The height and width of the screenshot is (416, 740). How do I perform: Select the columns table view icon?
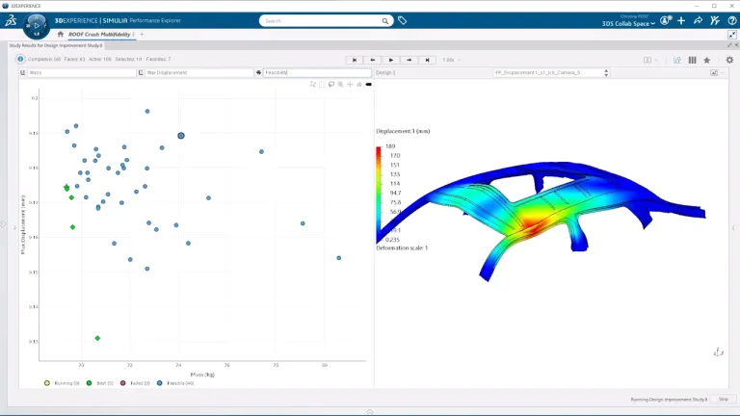point(693,60)
